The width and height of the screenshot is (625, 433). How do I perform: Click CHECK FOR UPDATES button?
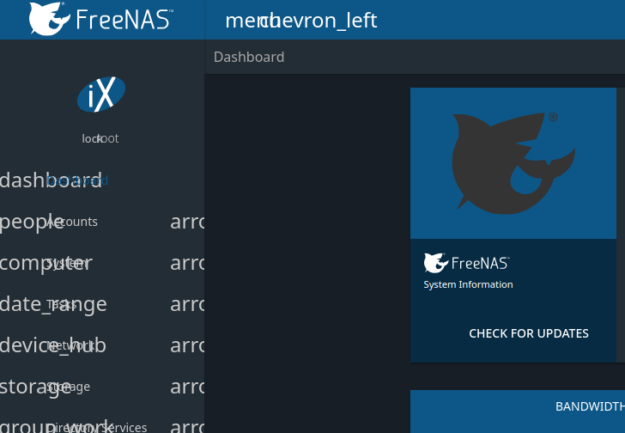coord(529,333)
